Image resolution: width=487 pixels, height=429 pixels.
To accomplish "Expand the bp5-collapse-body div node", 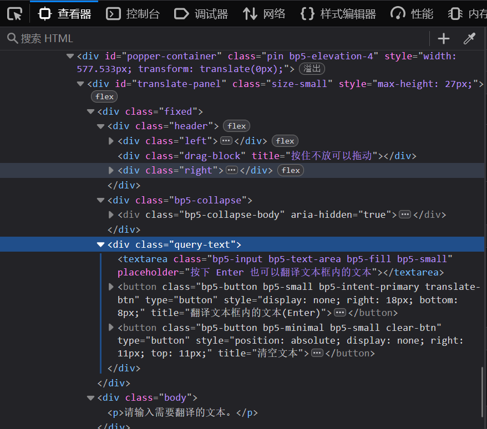I will pyautogui.click(x=111, y=214).
